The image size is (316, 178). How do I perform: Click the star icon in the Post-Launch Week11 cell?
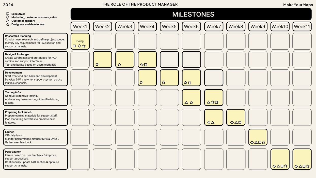[308, 166]
